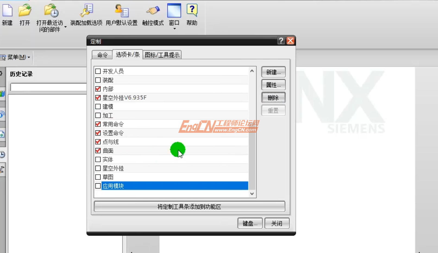Enable 触控模式 touch mode icon
Image resolution: width=438 pixels, height=253 pixels.
pyautogui.click(x=152, y=11)
